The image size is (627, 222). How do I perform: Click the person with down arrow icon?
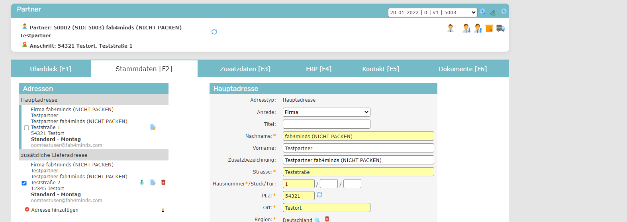point(466,28)
